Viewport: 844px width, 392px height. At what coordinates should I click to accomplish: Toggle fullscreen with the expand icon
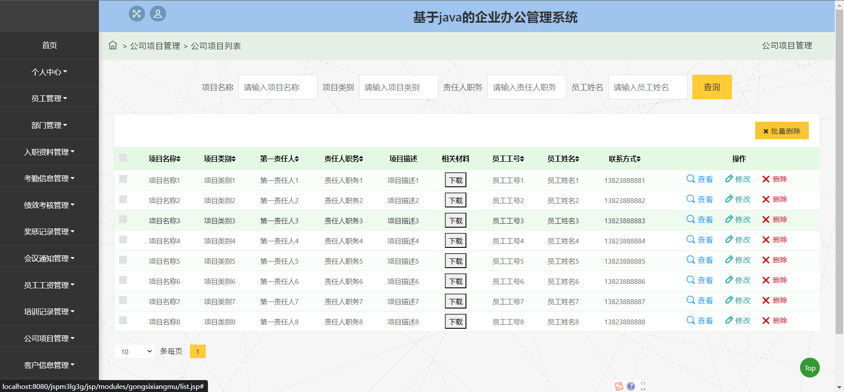(137, 14)
